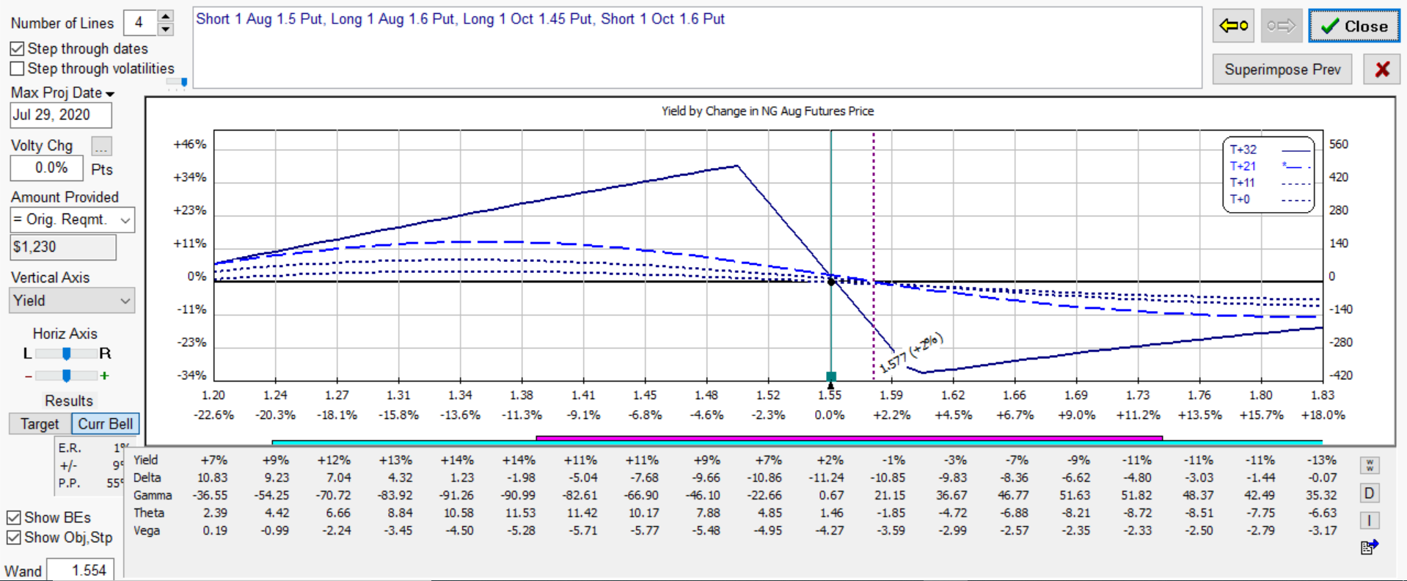The height and width of the screenshot is (581, 1407).
Task: Click the T+21 legend entry
Action: pyautogui.click(x=1269, y=167)
